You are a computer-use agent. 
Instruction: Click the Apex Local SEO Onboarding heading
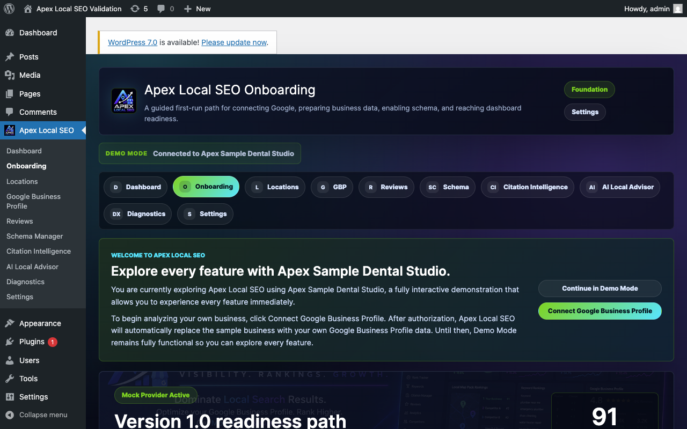coord(230,90)
